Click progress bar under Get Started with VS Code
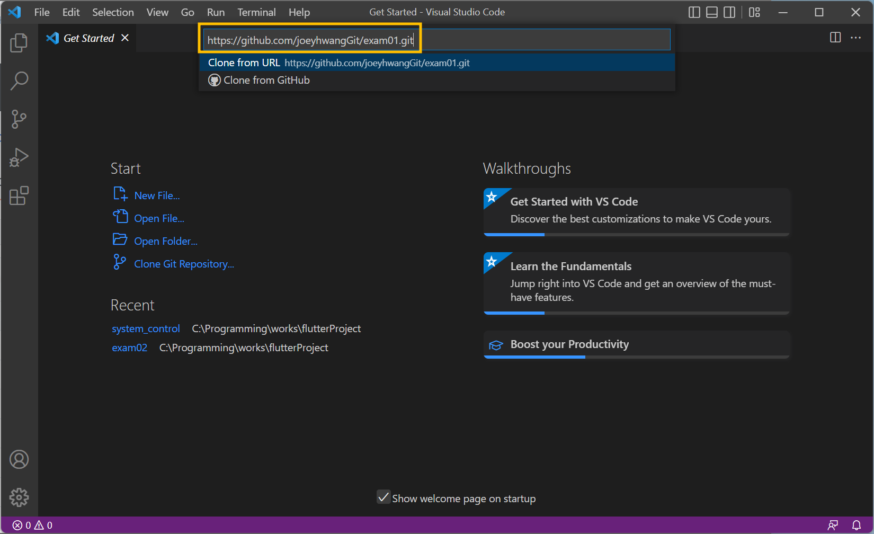 637,234
